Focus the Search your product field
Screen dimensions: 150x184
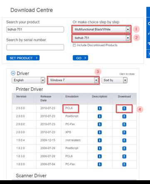tap(35, 29)
